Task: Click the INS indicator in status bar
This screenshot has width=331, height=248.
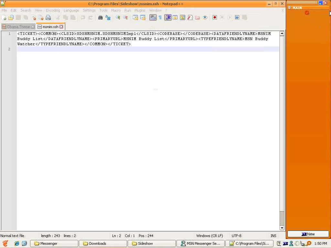Action: [273, 236]
